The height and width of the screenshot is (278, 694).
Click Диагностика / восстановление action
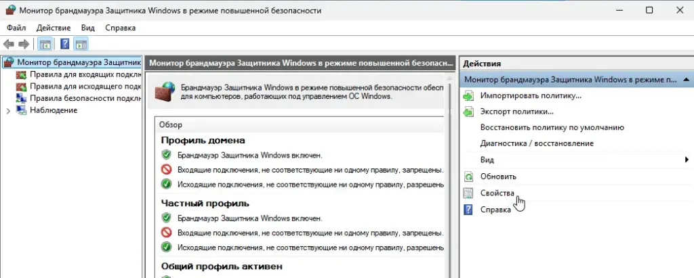pos(537,143)
